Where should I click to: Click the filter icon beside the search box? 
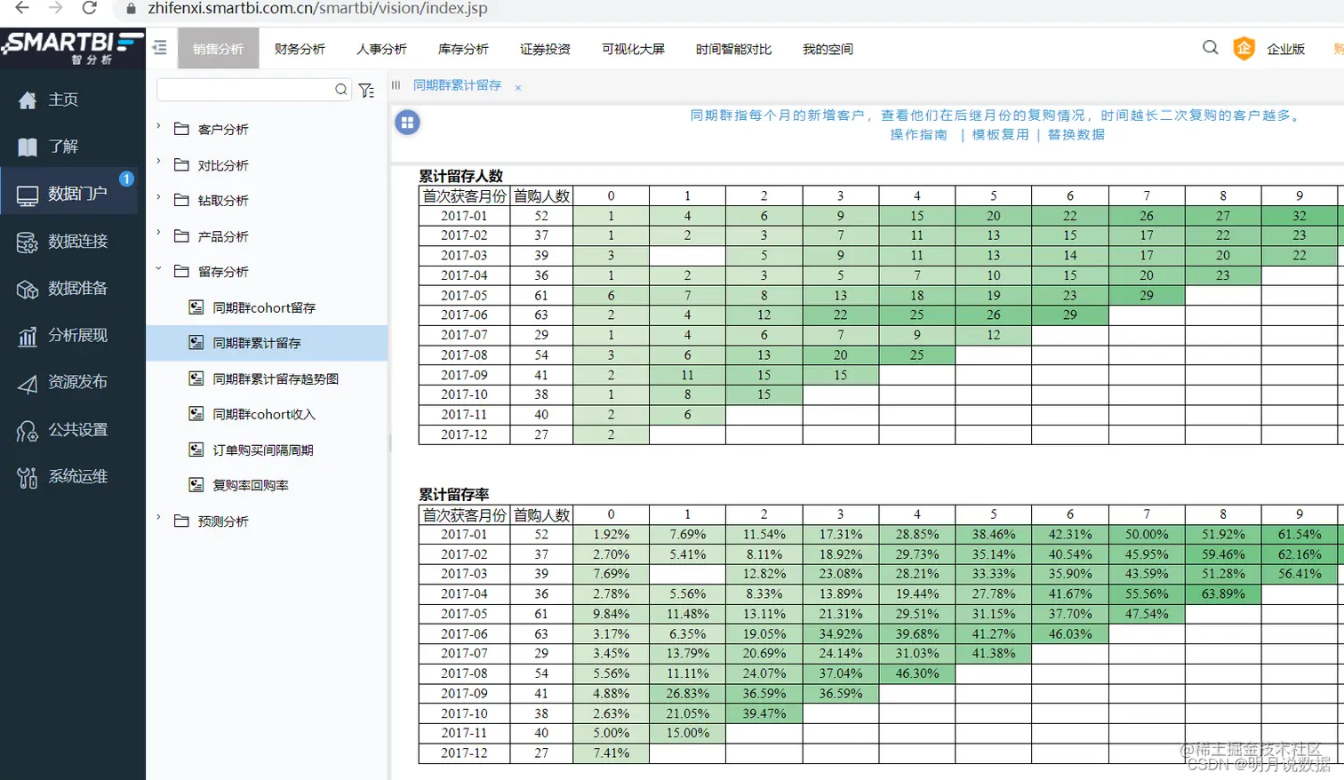coord(366,90)
